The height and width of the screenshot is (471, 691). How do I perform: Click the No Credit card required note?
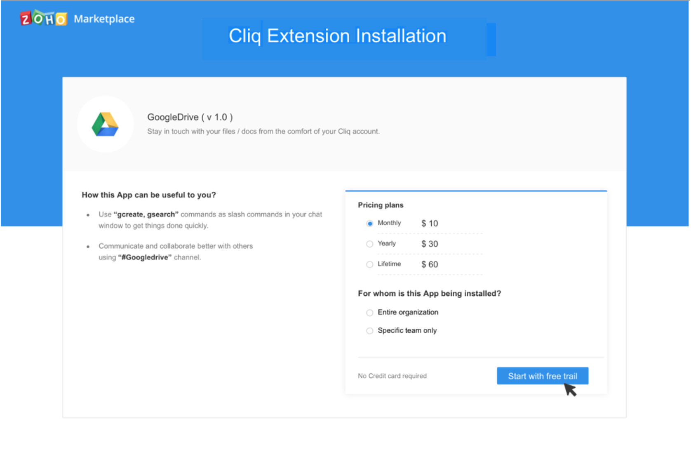pyautogui.click(x=392, y=376)
